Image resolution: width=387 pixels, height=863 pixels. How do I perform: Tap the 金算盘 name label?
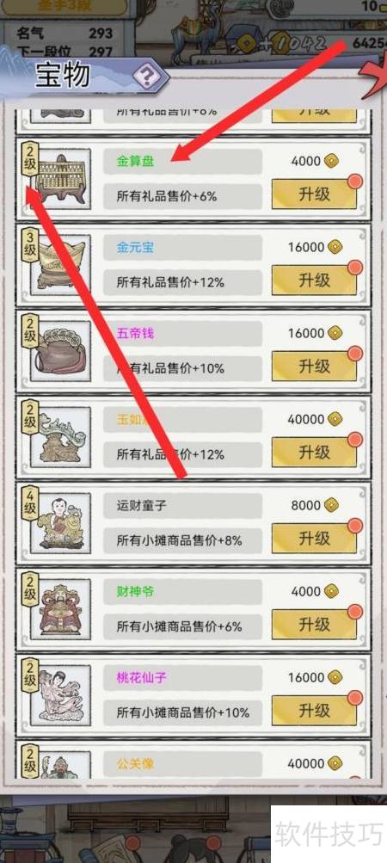click(135, 161)
